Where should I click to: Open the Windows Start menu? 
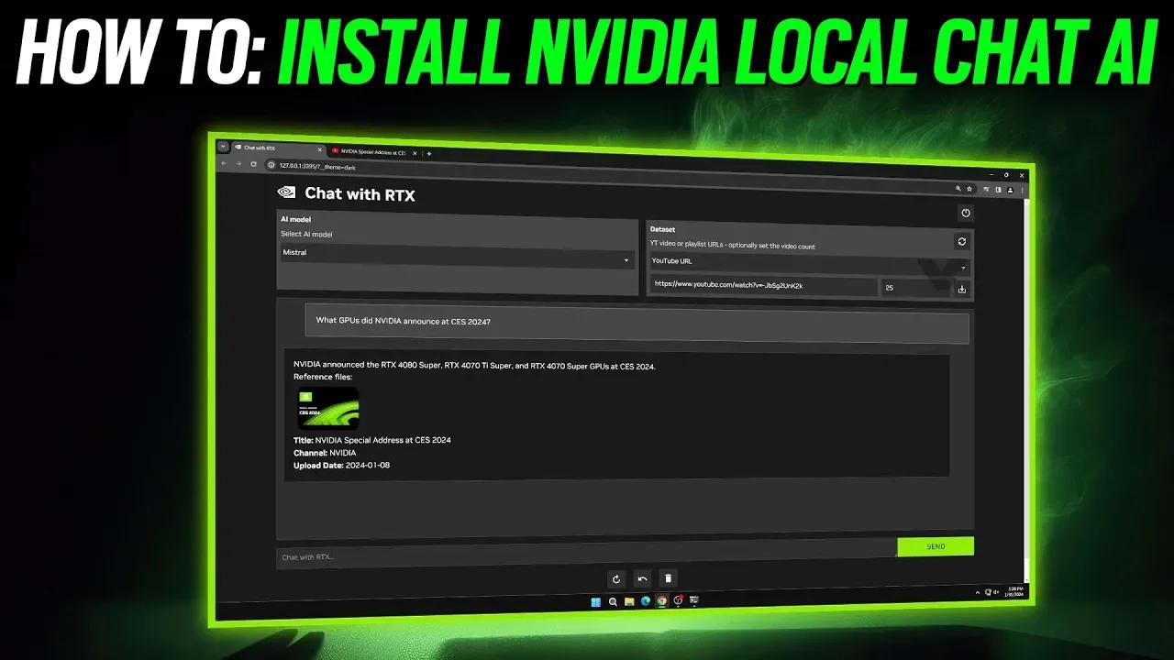(x=597, y=602)
